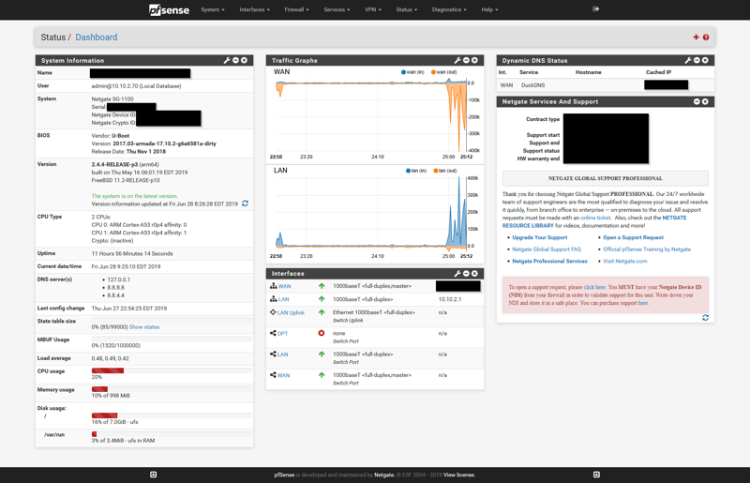Open the Help menu
The height and width of the screenshot is (483, 750).
tap(489, 9)
